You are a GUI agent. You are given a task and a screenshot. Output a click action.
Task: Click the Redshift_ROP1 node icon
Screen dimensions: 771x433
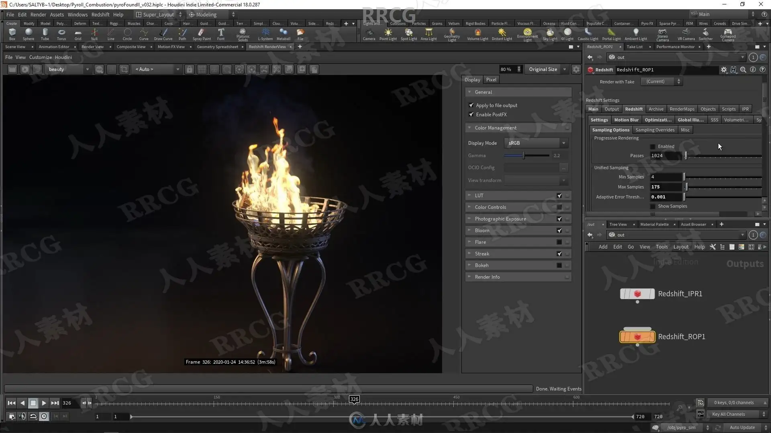click(x=637, y=337)
